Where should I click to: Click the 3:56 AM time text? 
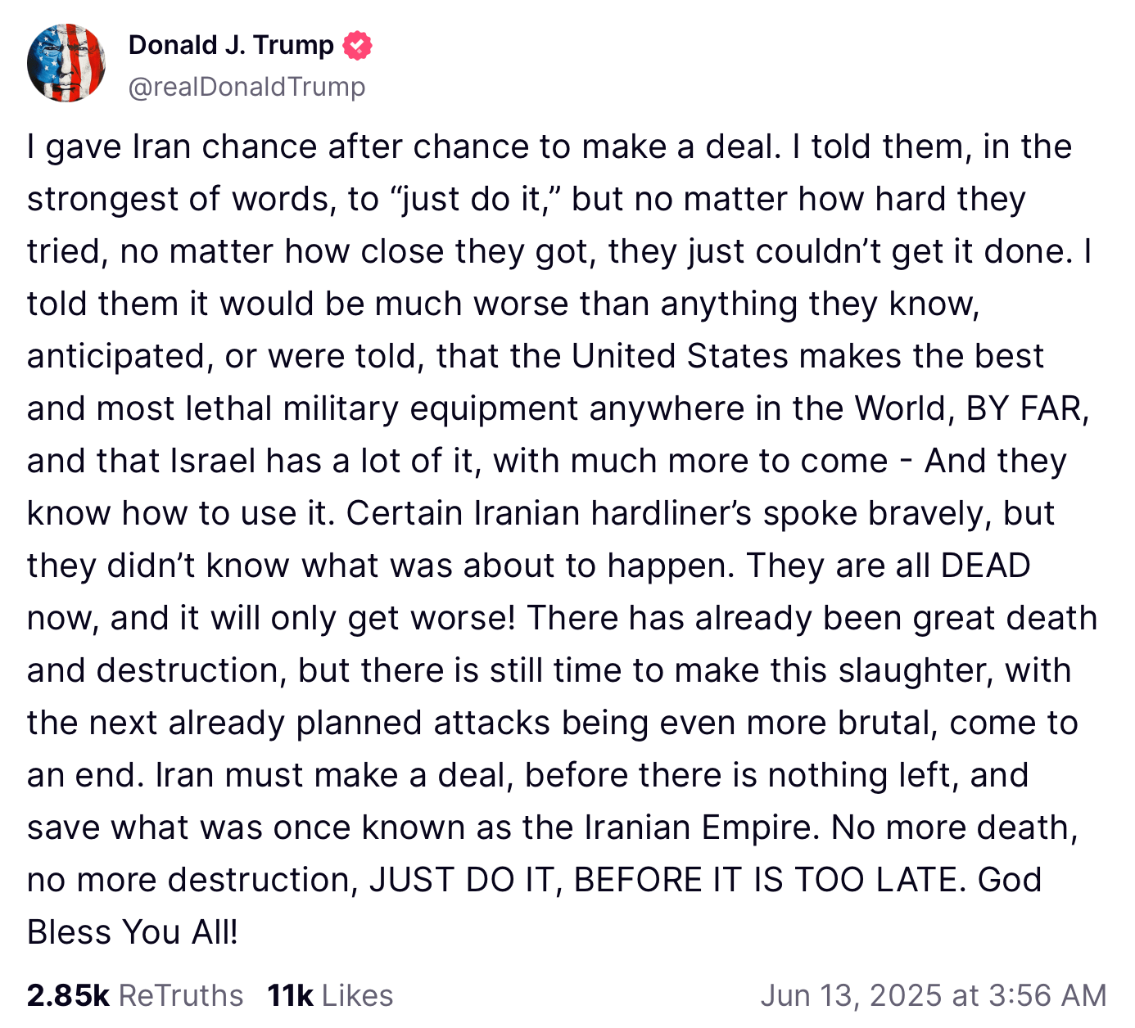[1047, 995]
